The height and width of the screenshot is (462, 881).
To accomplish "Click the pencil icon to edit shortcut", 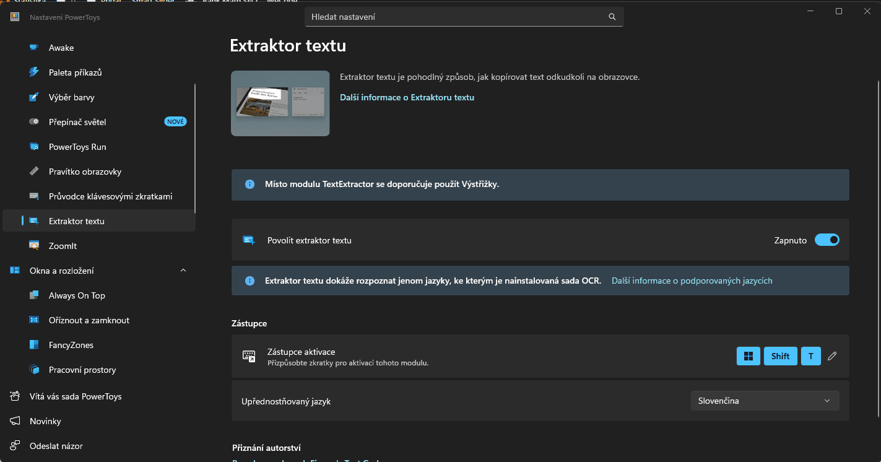I will click(832, 356).
